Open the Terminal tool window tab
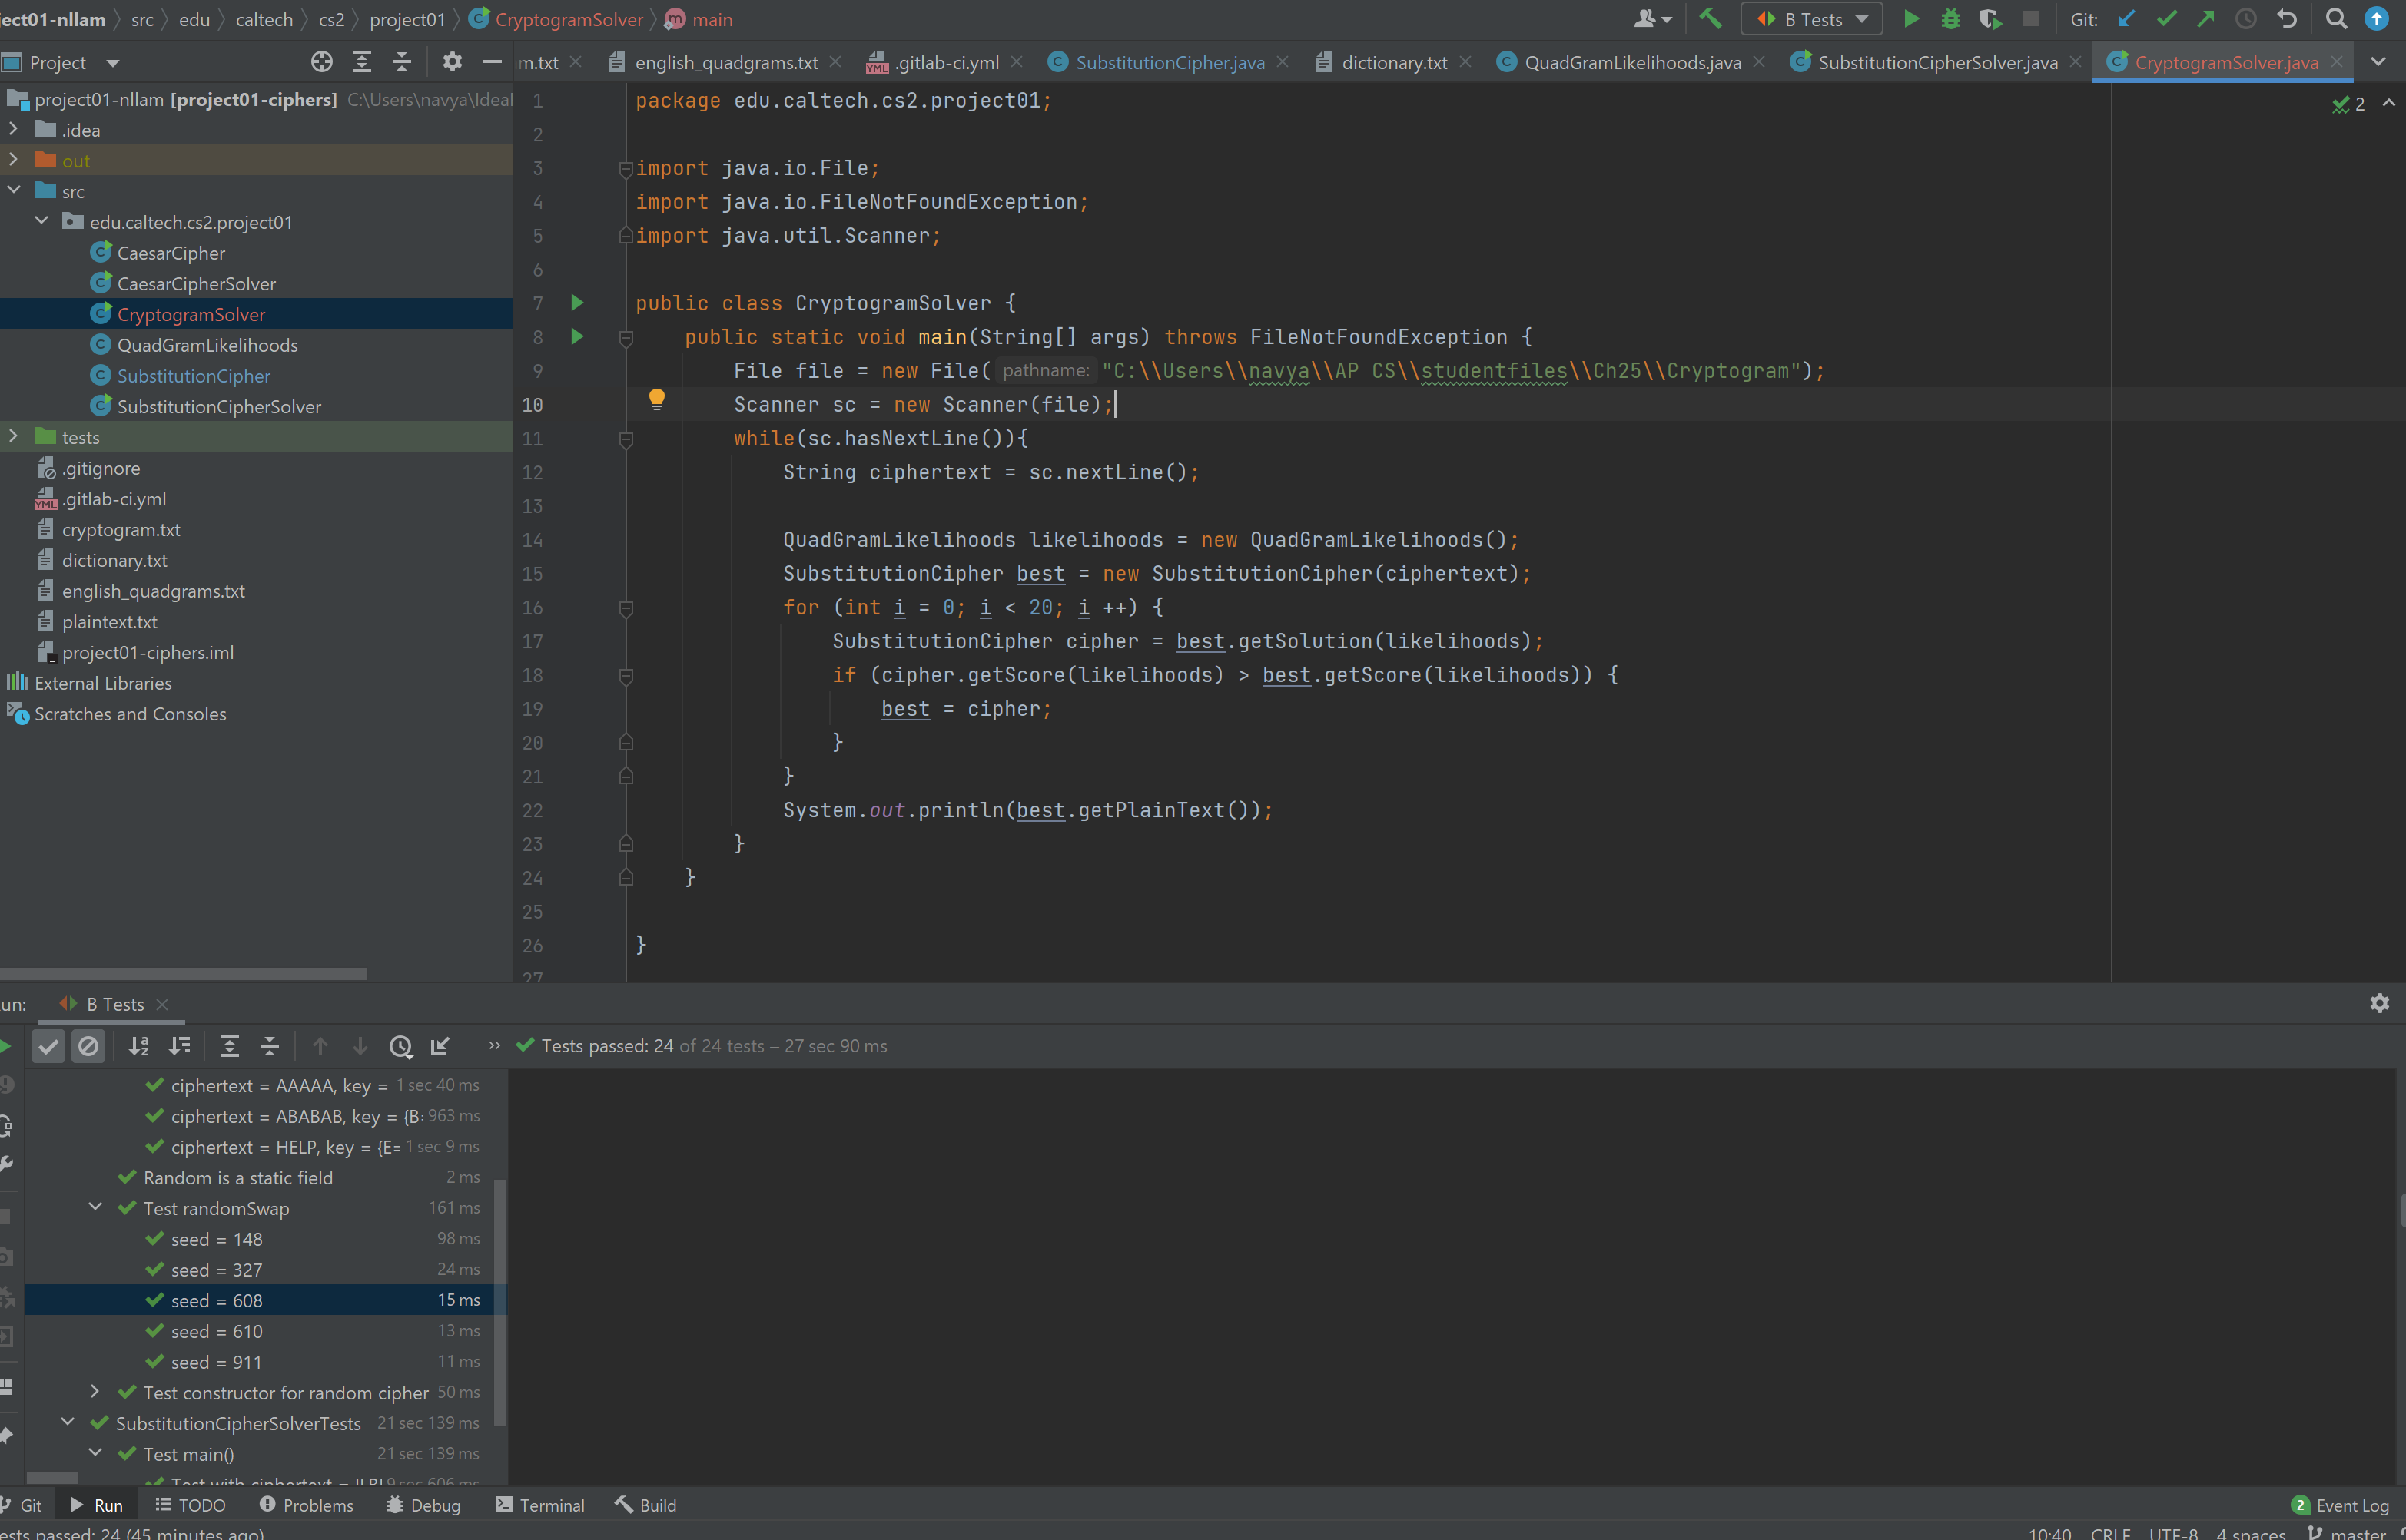This screenshot has width=2406, height=1540. 540,1505
